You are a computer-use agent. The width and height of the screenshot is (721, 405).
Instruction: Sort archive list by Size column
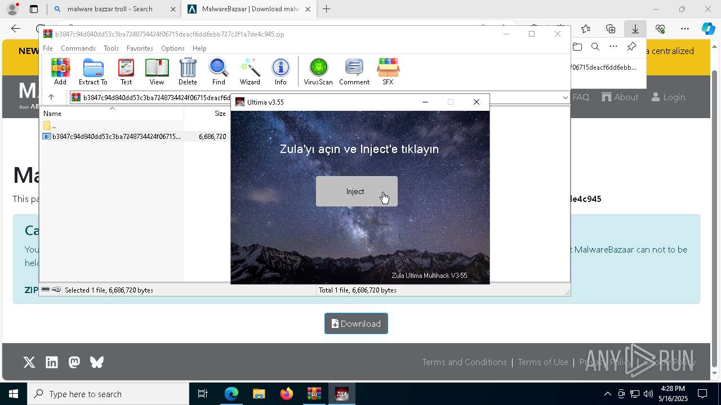207,114
